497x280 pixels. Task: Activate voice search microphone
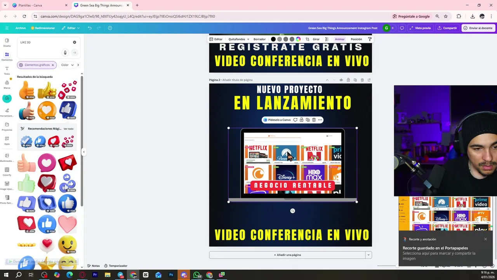click(65, 52)
